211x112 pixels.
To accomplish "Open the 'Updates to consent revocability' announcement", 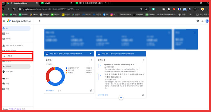I will (x=120, y=65).
